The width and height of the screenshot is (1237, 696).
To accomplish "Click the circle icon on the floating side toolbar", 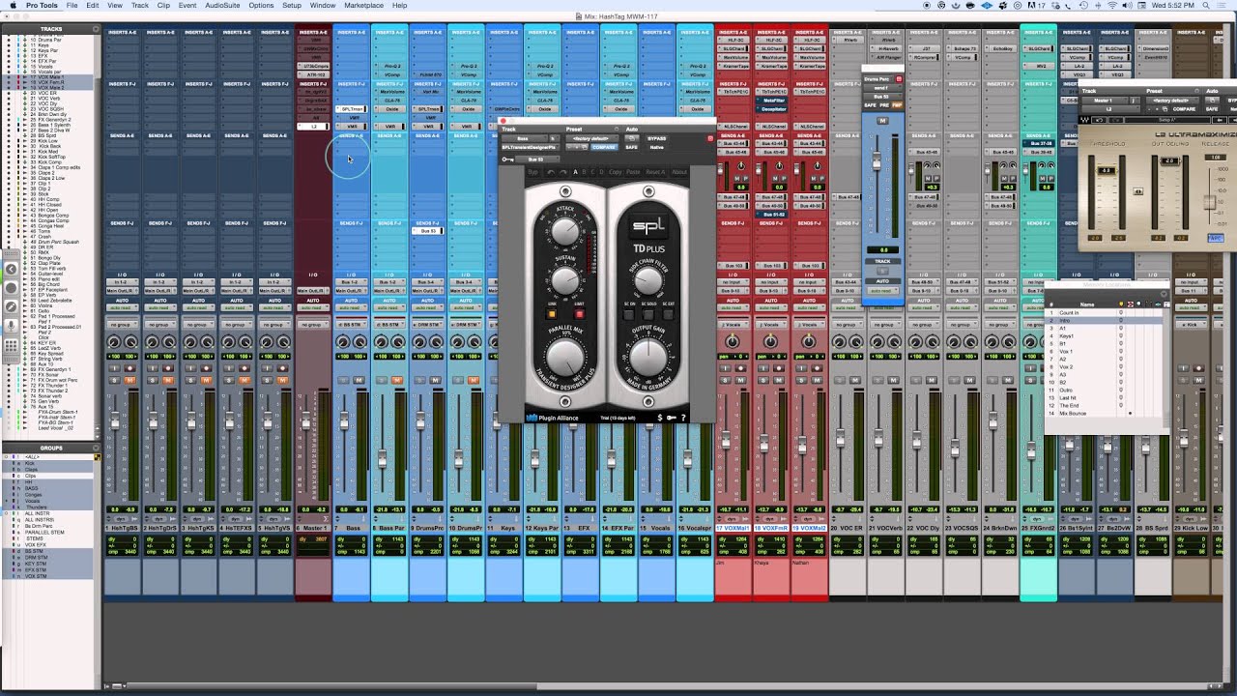I will pos(11,288).
